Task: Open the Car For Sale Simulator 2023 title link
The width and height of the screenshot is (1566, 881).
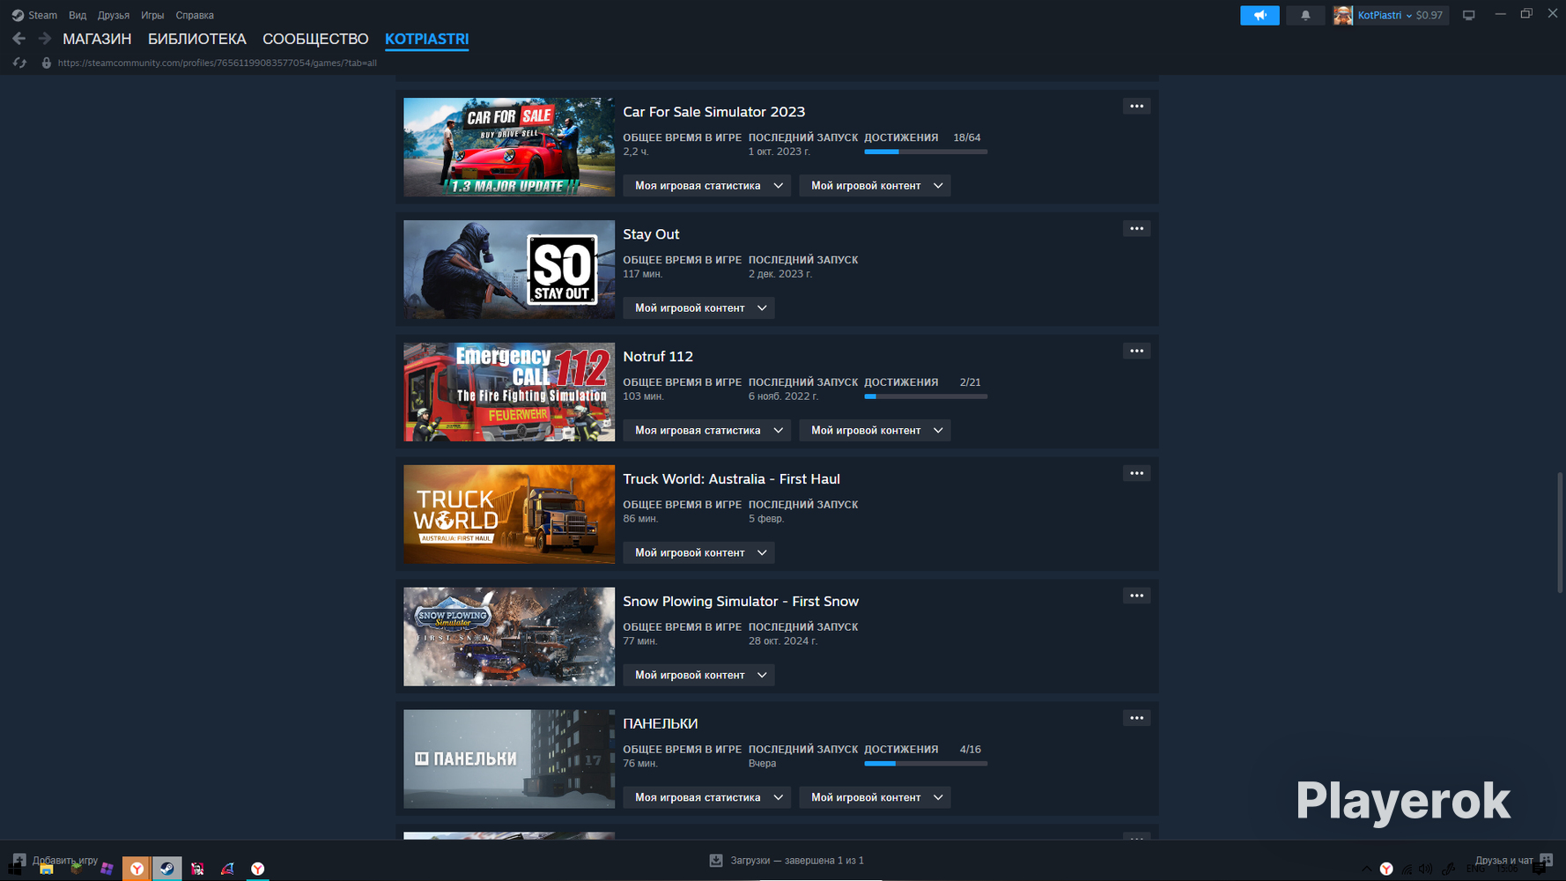Action: pyautogui.click(x=714, y=112)
